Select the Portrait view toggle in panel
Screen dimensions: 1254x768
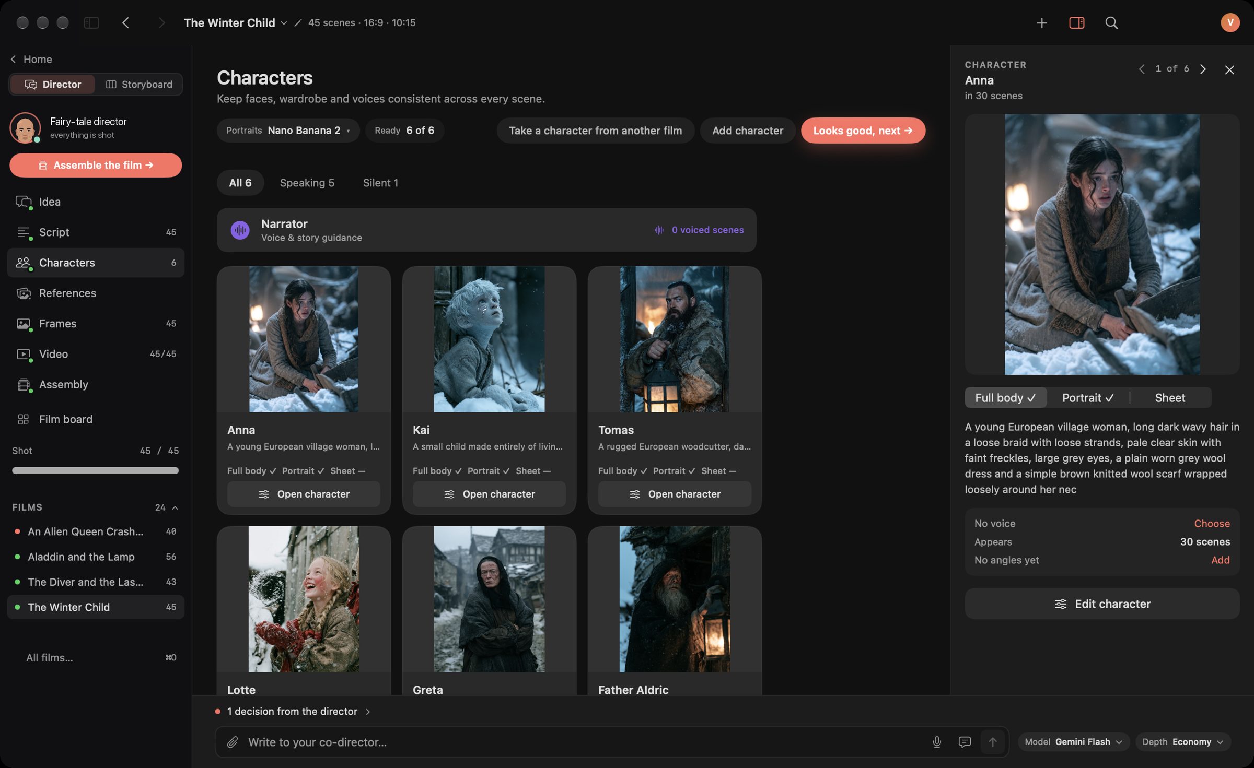pos(1088,397)
